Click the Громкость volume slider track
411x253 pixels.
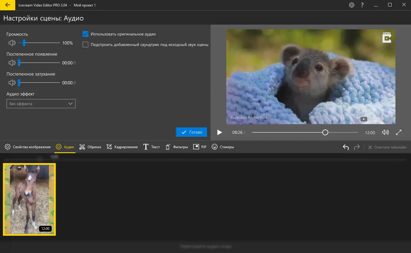44,43
